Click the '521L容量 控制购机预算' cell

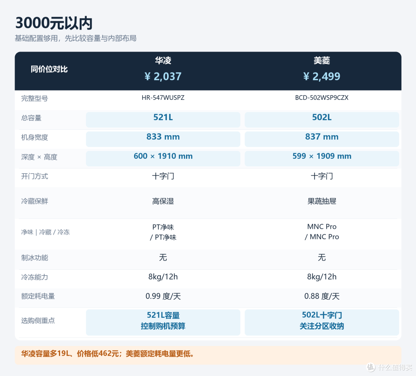[x=163, y=322]
